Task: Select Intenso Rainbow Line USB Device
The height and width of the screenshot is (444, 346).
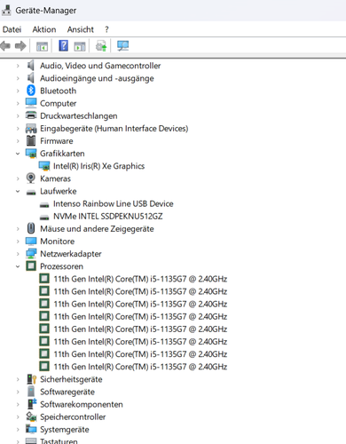Action: [x=113, y=203]
